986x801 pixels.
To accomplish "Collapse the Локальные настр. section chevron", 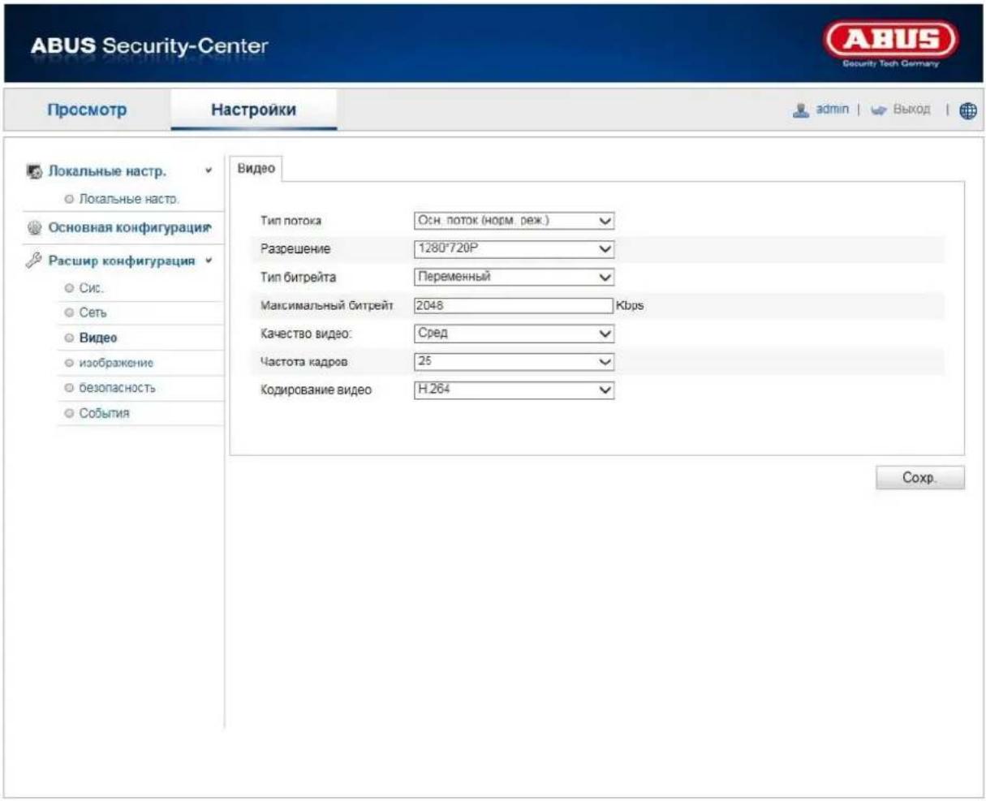I will (x=209, y=171).
